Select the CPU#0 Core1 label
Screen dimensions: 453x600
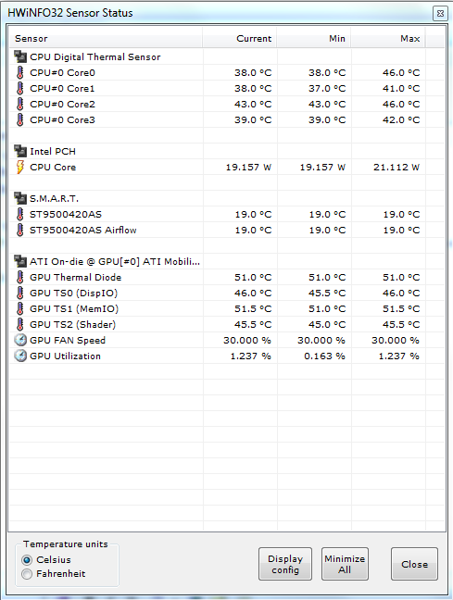[62, 88]
